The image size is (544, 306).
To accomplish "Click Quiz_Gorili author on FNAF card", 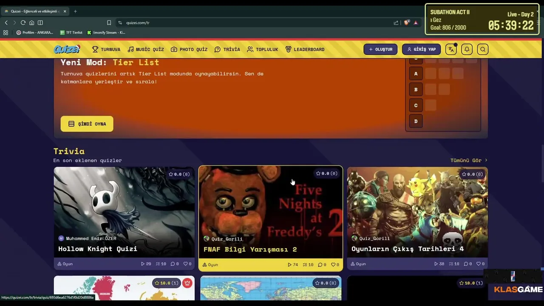I will coord(223,239).
